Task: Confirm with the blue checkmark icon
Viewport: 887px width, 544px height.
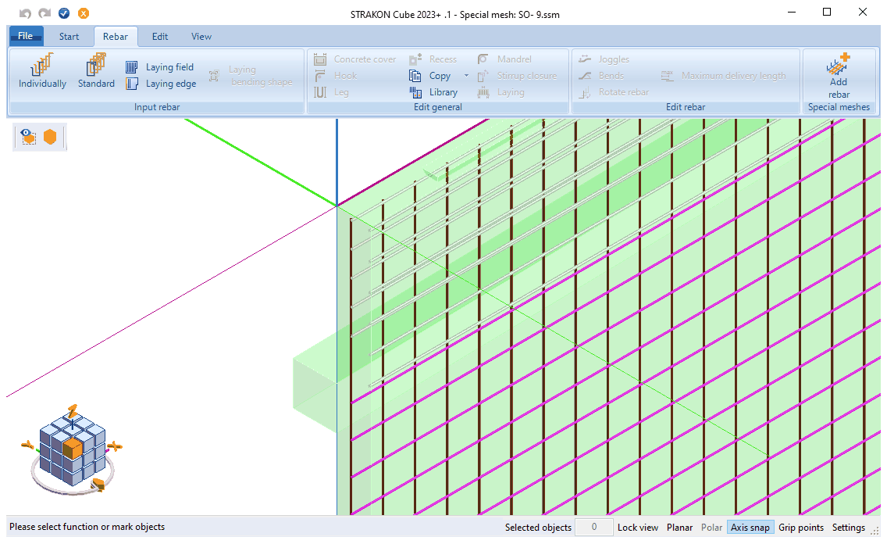Action: [64, 13]
